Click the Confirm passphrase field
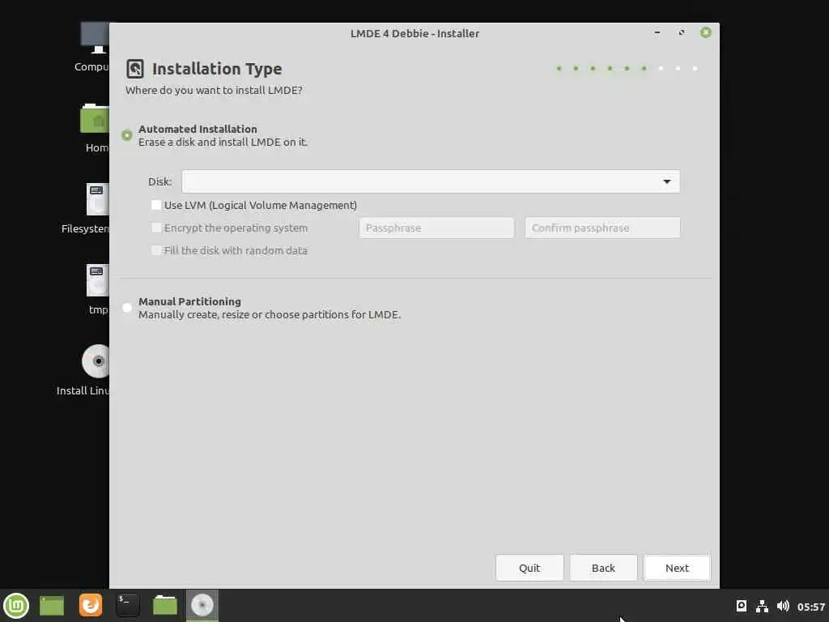The width and height of the screenshot is (829, 622). point(602,228)
